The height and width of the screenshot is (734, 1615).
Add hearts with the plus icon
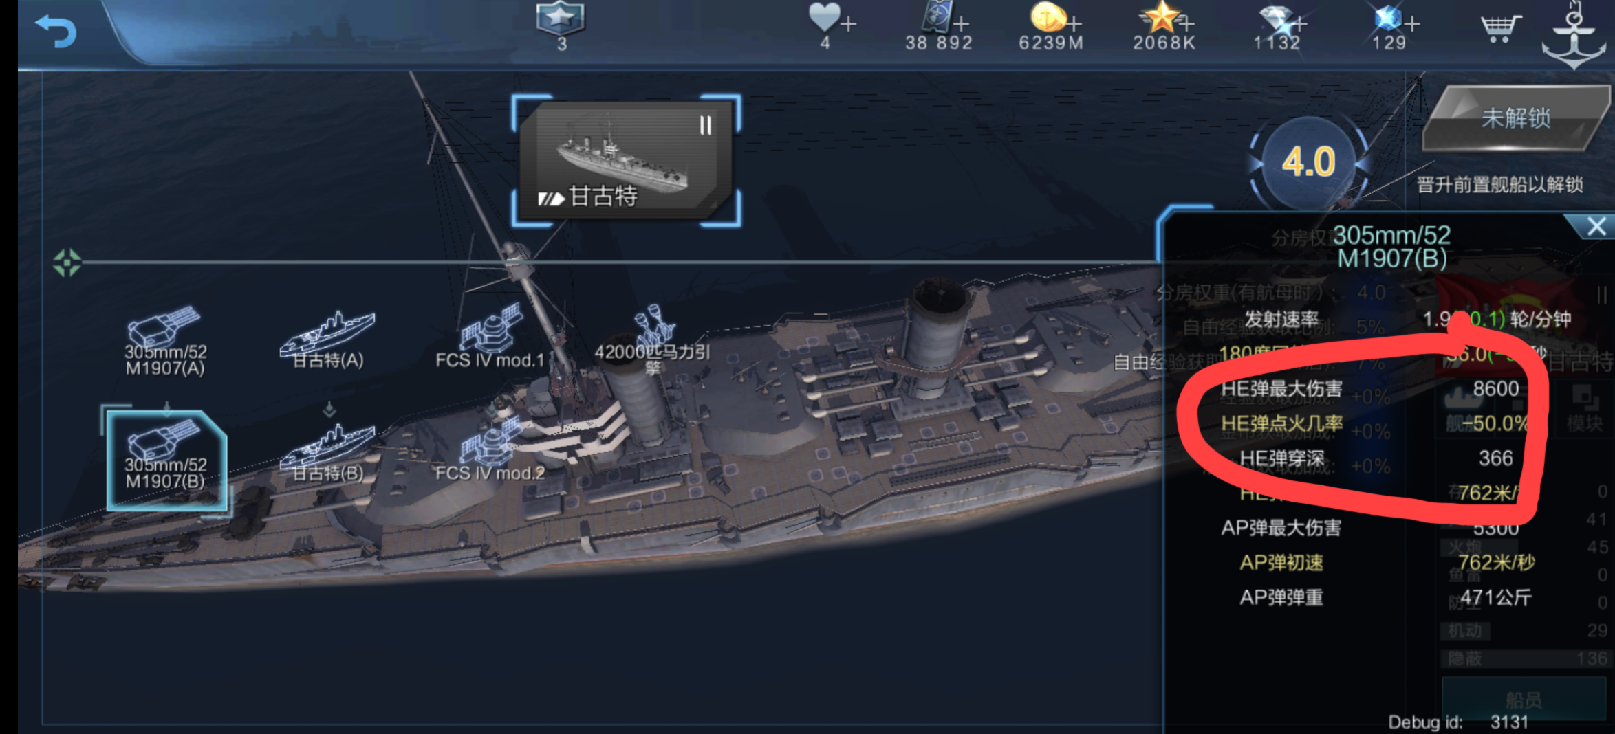click(x=848, y=24)
